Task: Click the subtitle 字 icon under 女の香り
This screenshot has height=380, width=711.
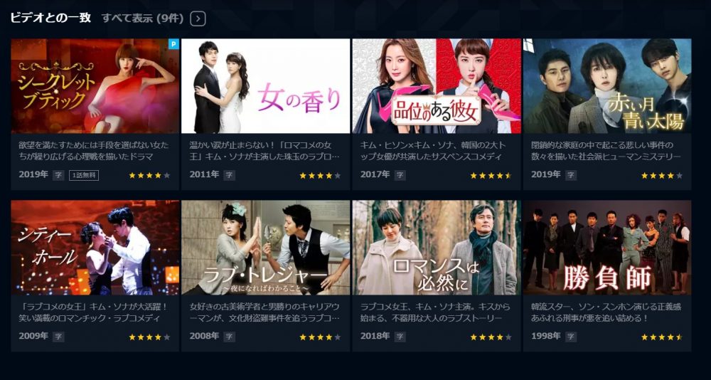Action: coord(229,175)
